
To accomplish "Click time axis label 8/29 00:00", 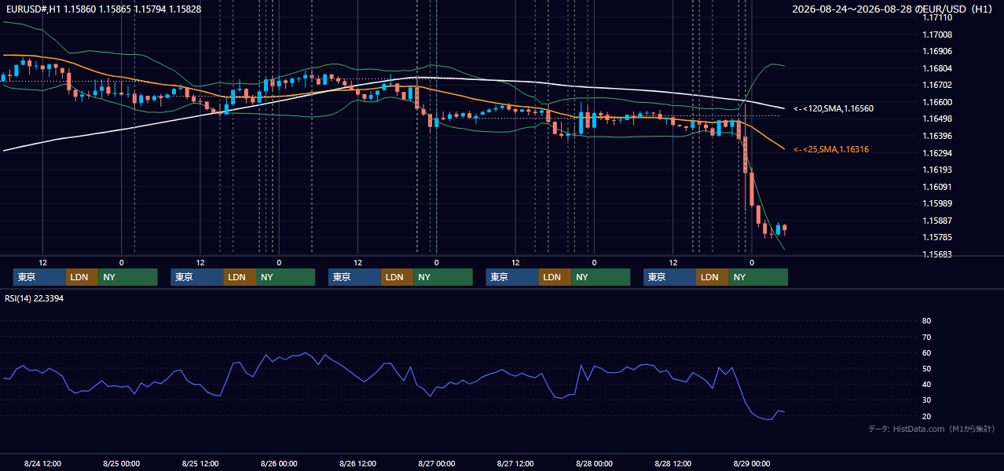I will tap(751, 464).
